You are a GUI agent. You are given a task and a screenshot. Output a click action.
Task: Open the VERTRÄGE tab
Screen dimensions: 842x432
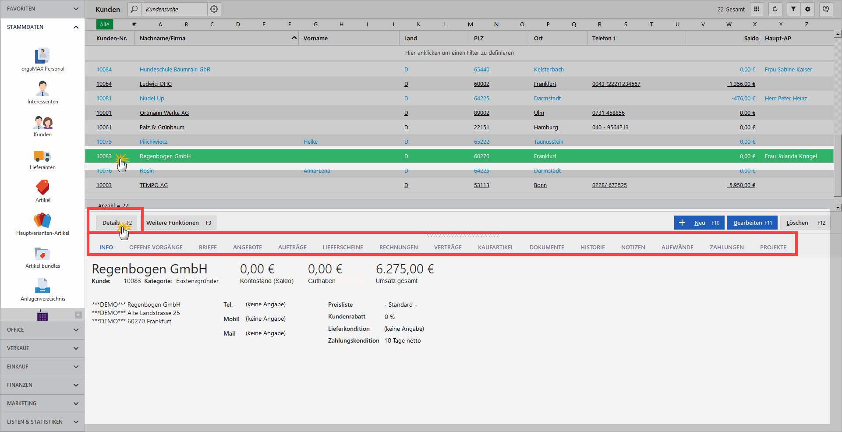(x=448, y=247)
